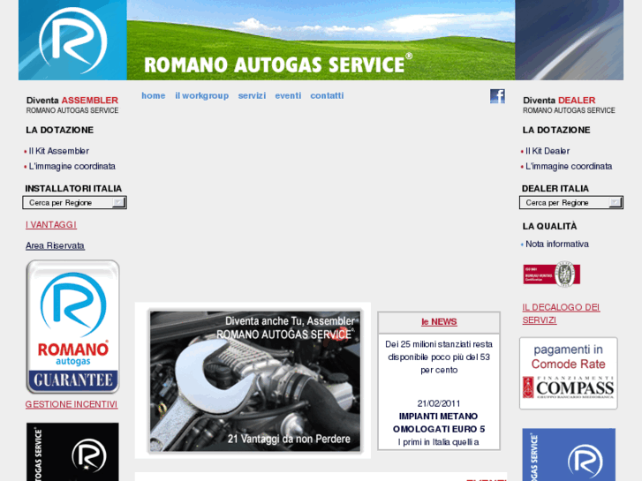Click the 21/02/2011 news date
The width and height of the screenshot is (642, 481).
(x=439, y=403)
